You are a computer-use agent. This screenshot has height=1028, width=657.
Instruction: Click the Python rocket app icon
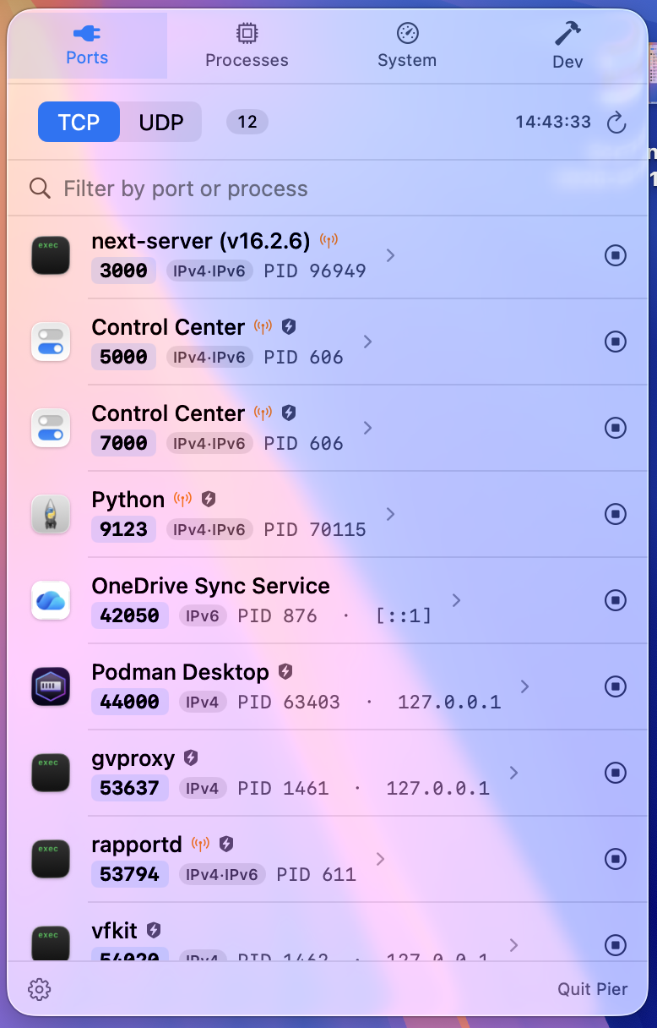coord(51,514)
